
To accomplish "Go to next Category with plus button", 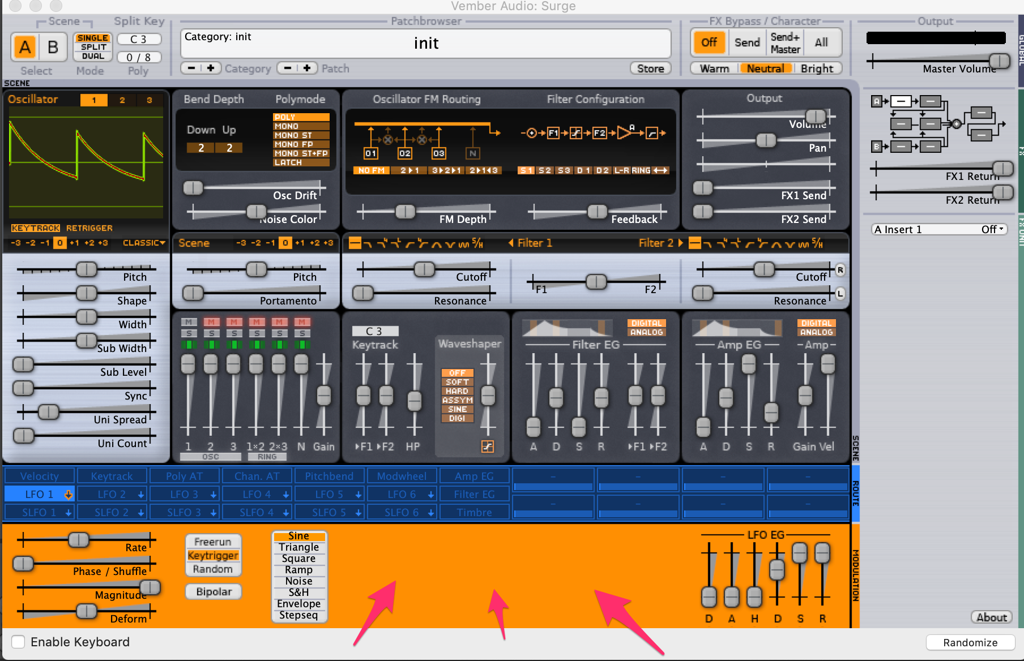I will pos(211,68).
